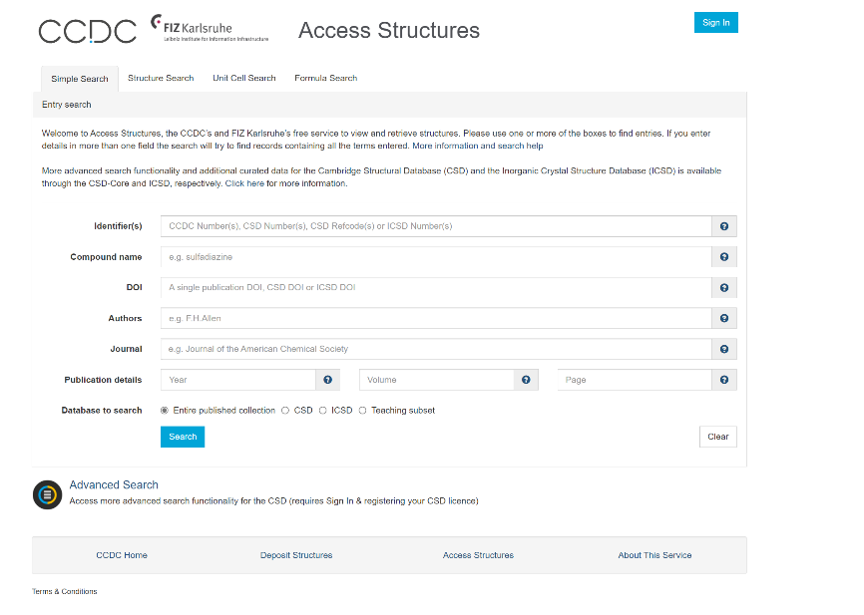Screen dimensions: 864x615
Task: Go to the Formula Search tab
Action: (325, 78)
